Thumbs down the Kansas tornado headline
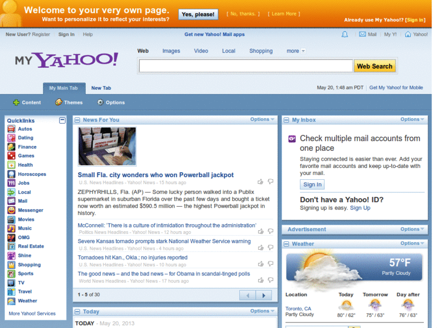The image size is (437, 328). click(270, 248)
